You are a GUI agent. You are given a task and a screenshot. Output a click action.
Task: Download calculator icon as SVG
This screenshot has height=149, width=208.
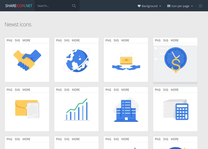coord(165,90)
